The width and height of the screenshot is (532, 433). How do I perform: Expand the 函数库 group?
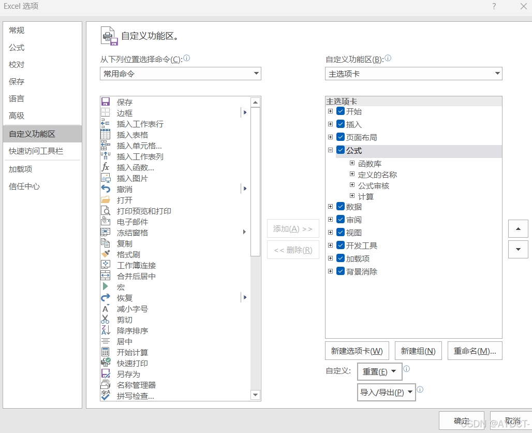click(352, 163)
